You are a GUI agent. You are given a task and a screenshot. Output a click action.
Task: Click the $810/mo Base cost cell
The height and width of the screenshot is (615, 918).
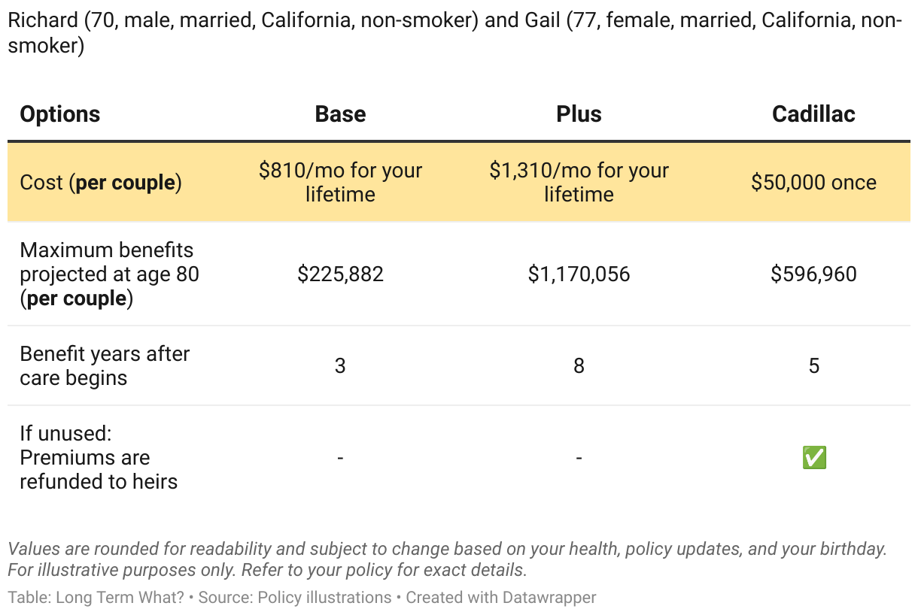coord(340,182)
